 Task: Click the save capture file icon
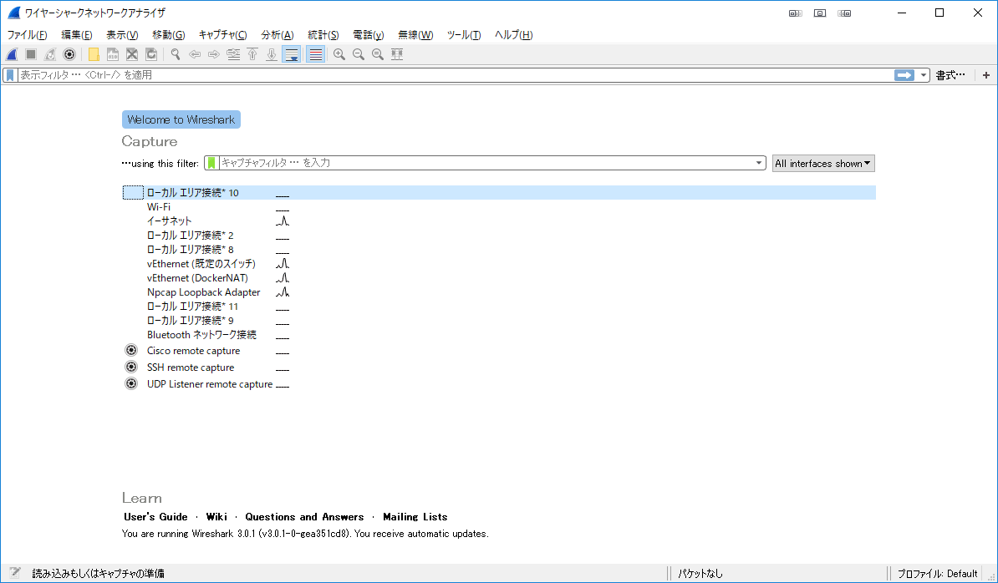point(113,54)
